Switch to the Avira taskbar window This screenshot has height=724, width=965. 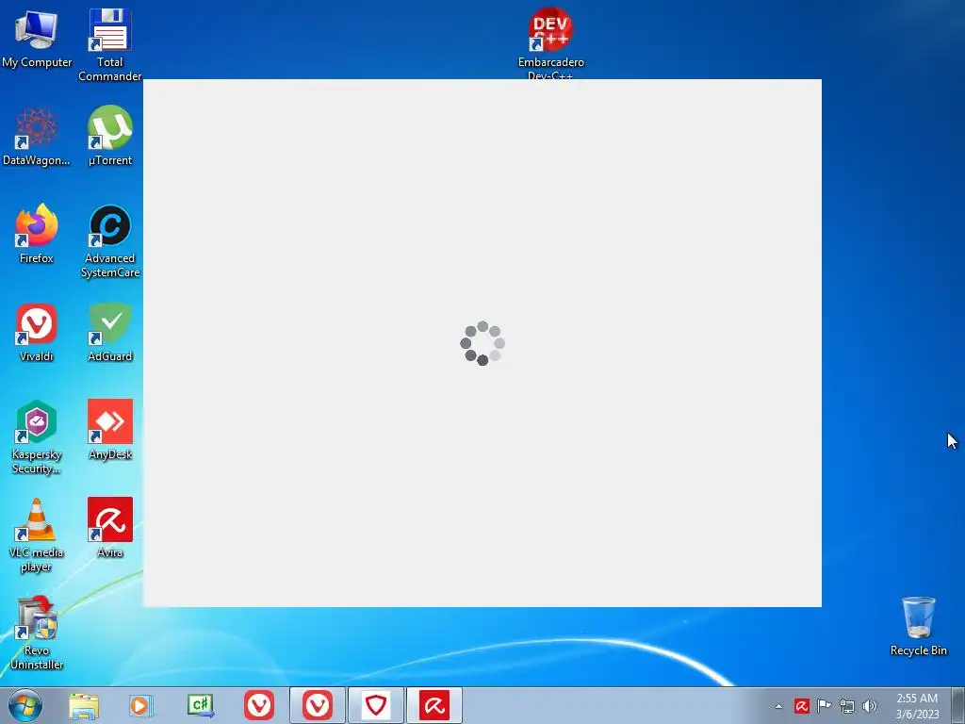coord(434,705)
